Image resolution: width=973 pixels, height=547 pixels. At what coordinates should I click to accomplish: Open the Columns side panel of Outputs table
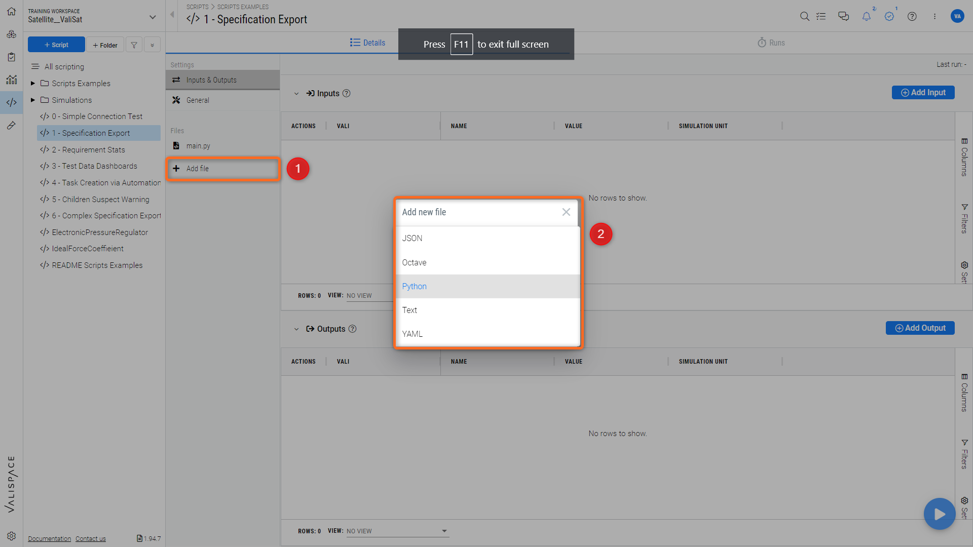click(x=964, y=393)
